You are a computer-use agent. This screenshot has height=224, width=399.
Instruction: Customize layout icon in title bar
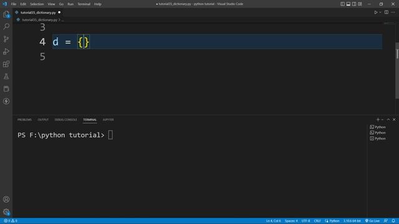tap(360, 4)
